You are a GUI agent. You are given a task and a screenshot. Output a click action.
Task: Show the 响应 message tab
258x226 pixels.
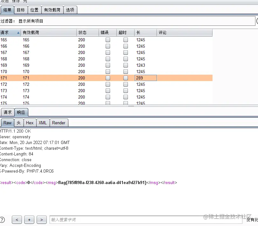[21, 113]
